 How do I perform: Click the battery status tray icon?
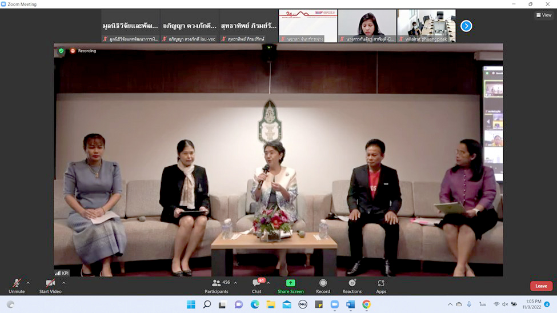click(514, 304)
